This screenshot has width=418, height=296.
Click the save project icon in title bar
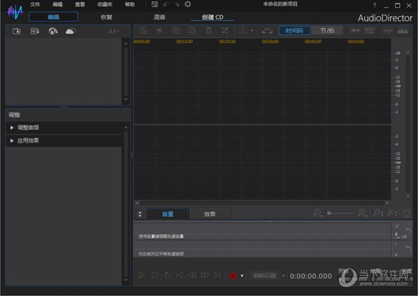155,4
